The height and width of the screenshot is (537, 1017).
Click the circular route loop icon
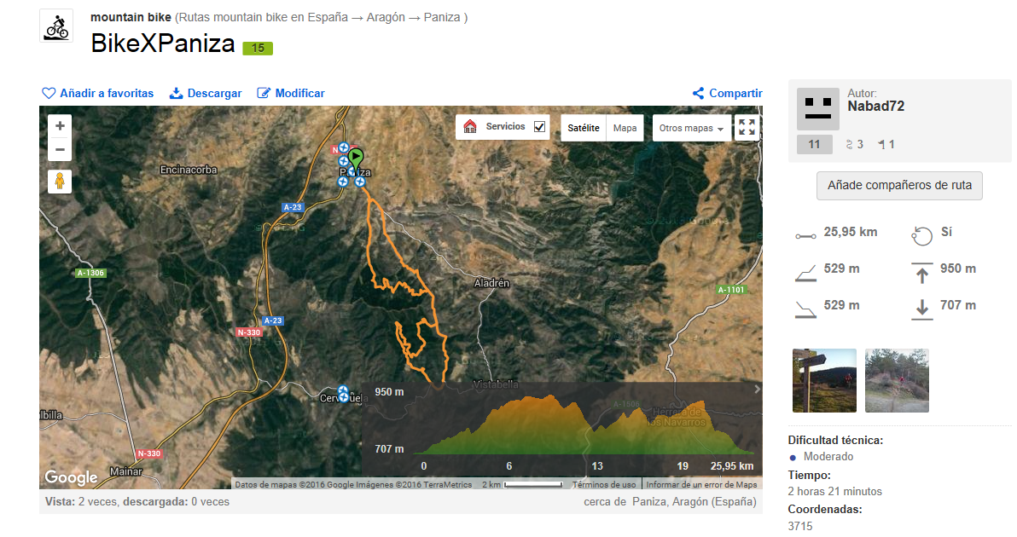(x=921, y=236)
